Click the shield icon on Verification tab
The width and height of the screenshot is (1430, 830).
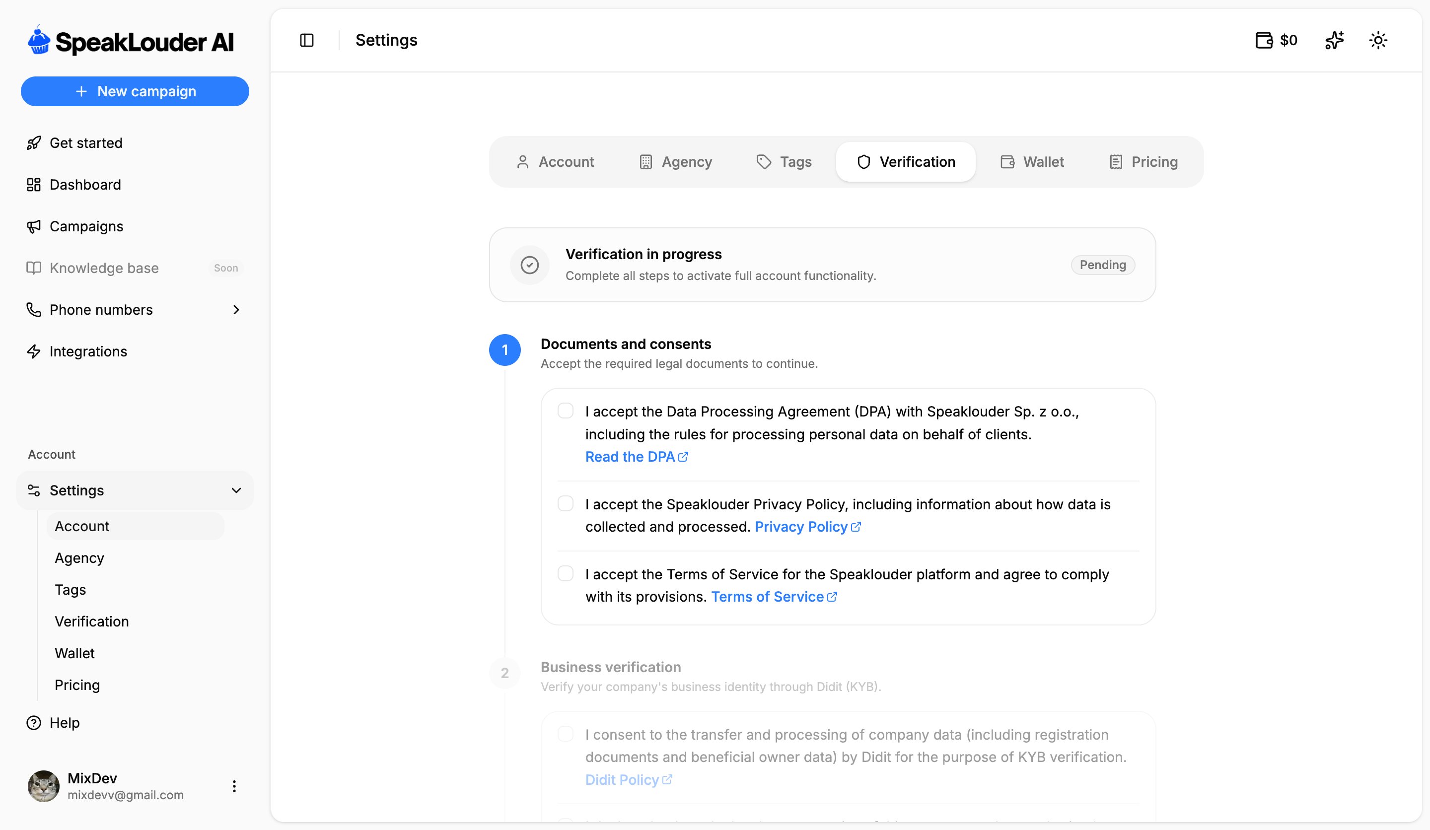coord(863,162)
